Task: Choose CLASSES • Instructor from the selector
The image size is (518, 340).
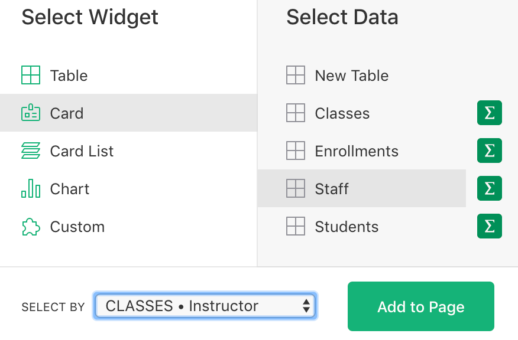Action: [205, 306]
